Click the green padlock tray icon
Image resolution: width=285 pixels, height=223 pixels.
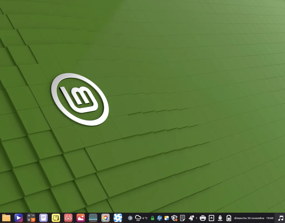coord(153,218)
